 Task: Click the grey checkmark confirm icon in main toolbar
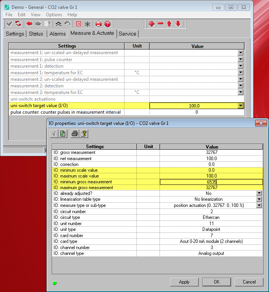tap(9, 24)
